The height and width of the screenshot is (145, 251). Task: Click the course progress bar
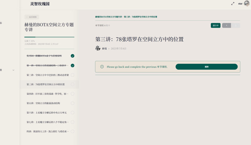pyautogui.click(x=49, y=37)
